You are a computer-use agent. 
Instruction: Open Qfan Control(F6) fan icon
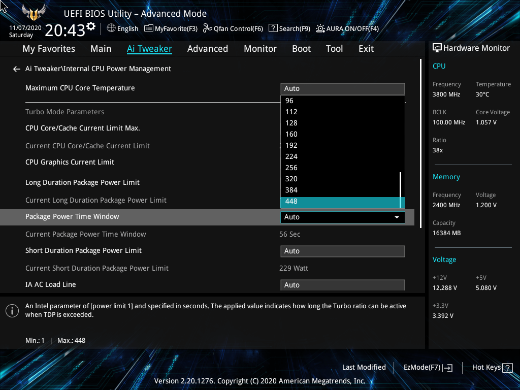point(208,28)
